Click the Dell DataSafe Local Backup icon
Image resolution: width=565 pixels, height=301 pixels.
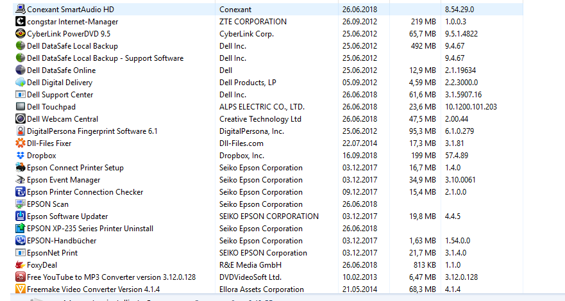(21, 46)
